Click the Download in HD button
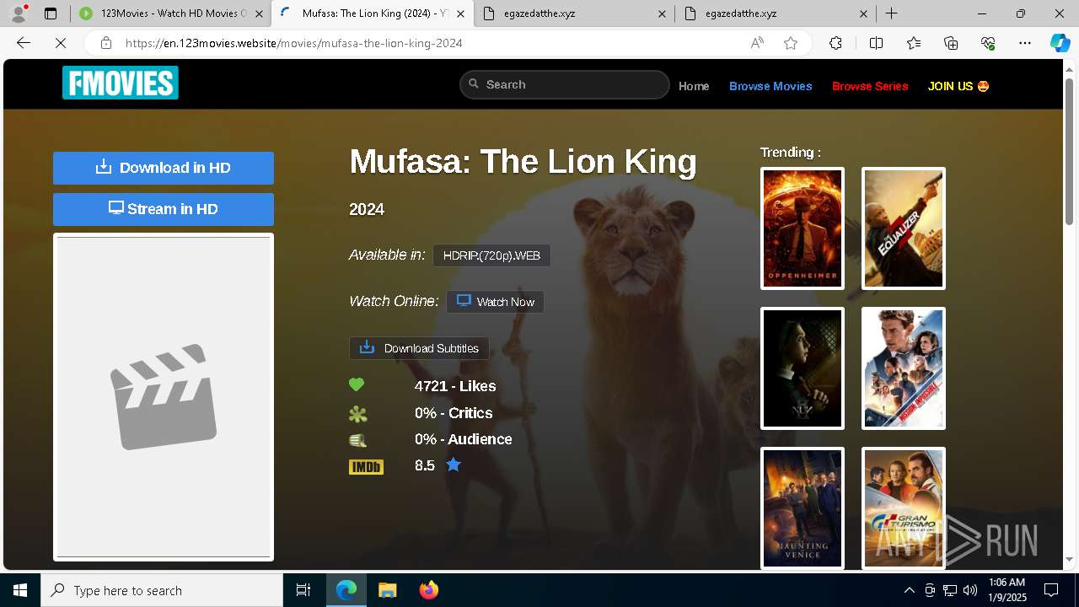Viewport: 1079px width, 607px height. (164, 168)
